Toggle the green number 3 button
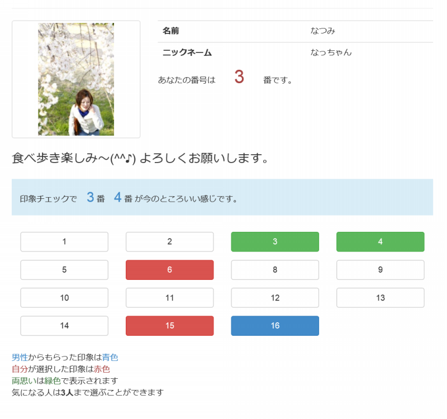The height and width of the screenshot is (419, 447). (x=275, y=242)
